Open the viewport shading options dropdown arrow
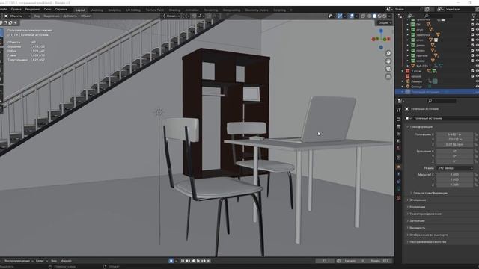This screenshot has height=269, width=479. (389, 16)
